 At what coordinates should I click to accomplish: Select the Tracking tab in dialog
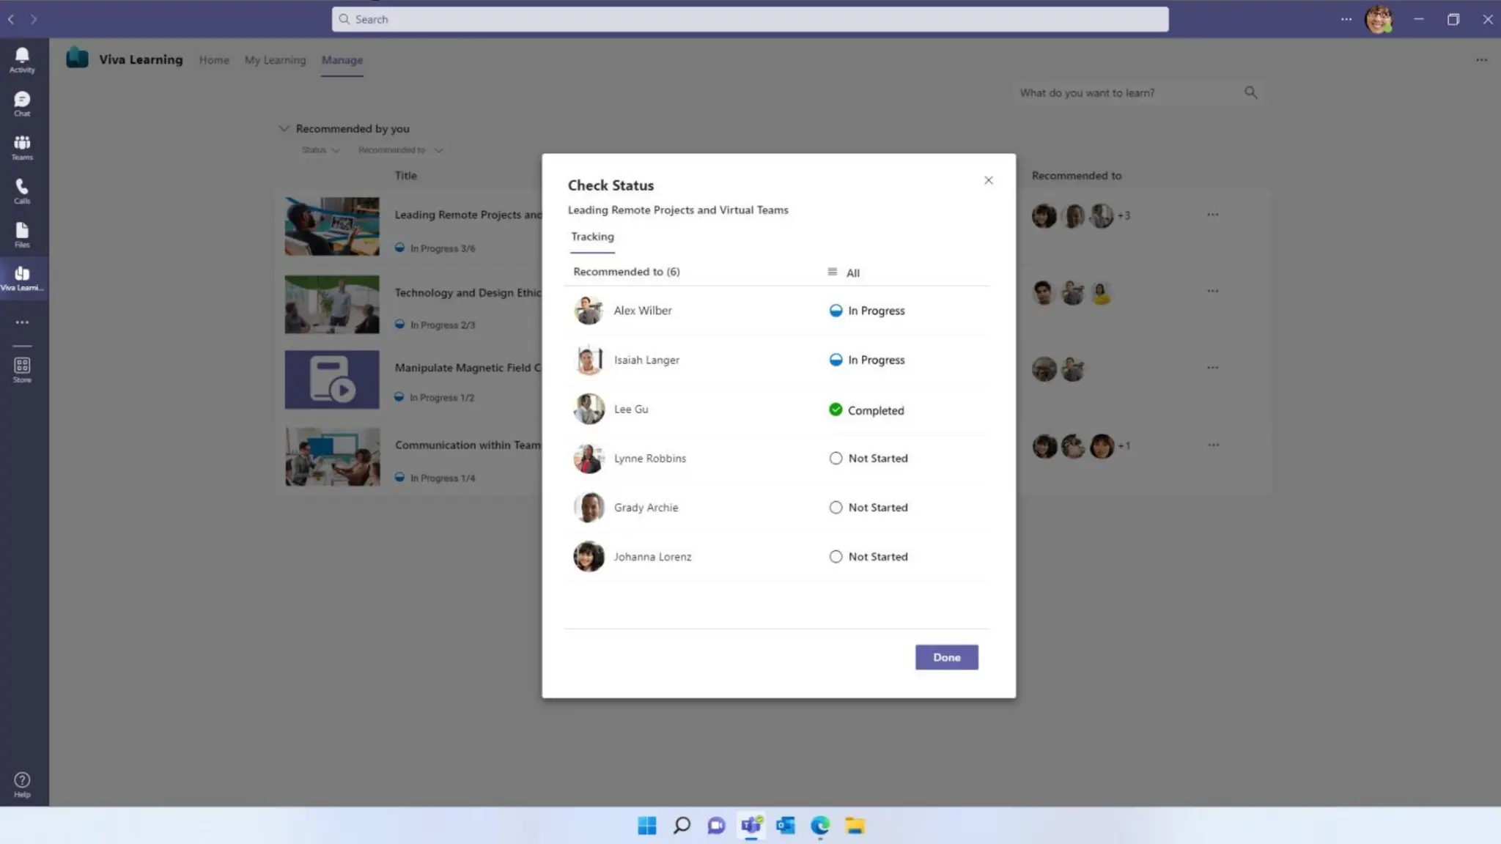tap(592, 237)
